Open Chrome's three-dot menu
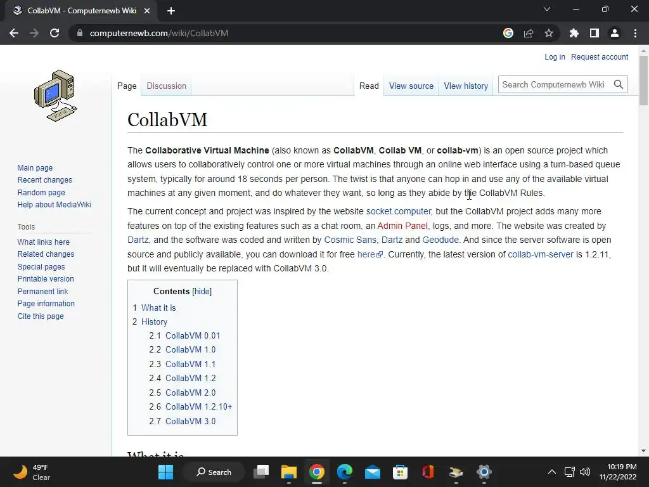 point(635,33)
